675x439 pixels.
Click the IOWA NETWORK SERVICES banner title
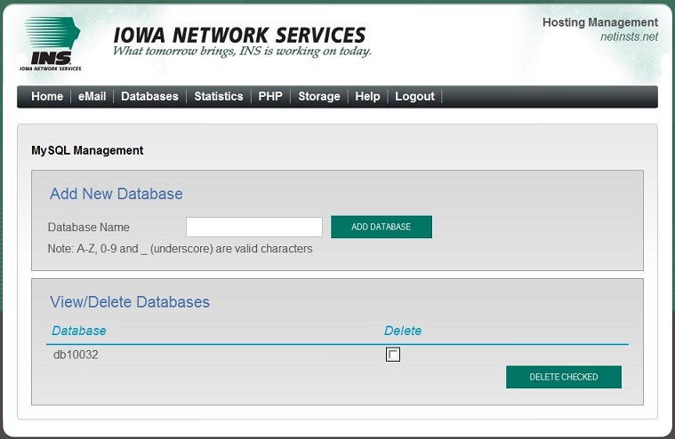[x=239, y=36]
